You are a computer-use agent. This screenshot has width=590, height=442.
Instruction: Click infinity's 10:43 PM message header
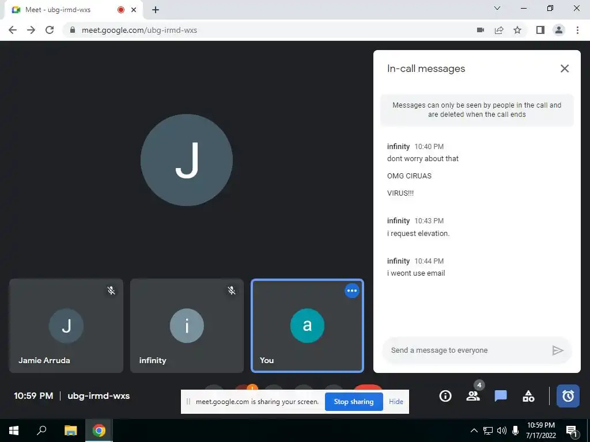tap(415, 220)
